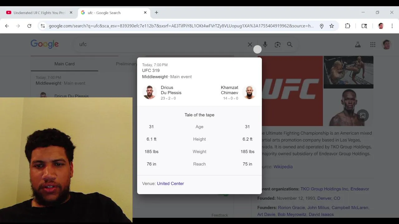This screenshot has height=224, width=399.
Task: Search by image with the Lens icon
Action: point(277,44)
